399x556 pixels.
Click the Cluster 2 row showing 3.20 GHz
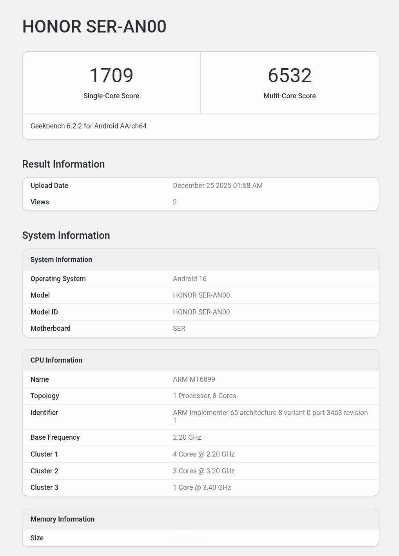pyautogui.click(x=204, y=471)
